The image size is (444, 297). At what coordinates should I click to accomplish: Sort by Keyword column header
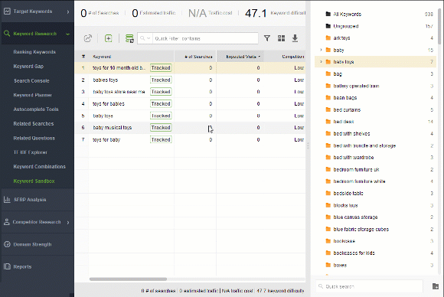coord(132,57)
